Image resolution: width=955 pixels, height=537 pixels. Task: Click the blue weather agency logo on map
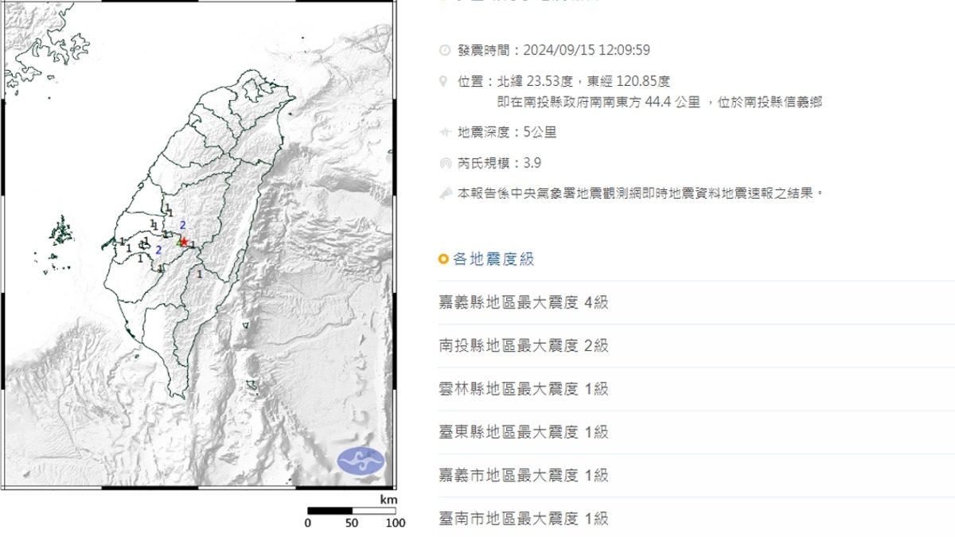(x=361, y=460)
